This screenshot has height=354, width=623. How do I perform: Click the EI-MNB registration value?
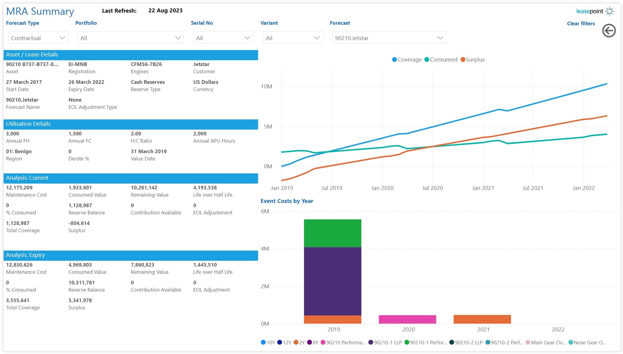click(x=78, y=64)
